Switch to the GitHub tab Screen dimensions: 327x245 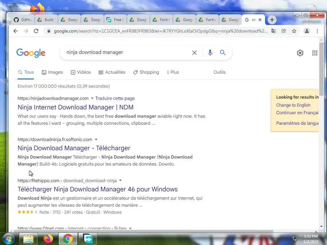(23, 20)
